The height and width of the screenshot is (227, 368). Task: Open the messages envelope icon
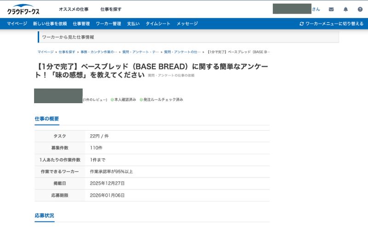[x=331, y=9]
